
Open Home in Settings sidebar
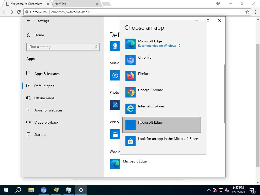point(63,35)
